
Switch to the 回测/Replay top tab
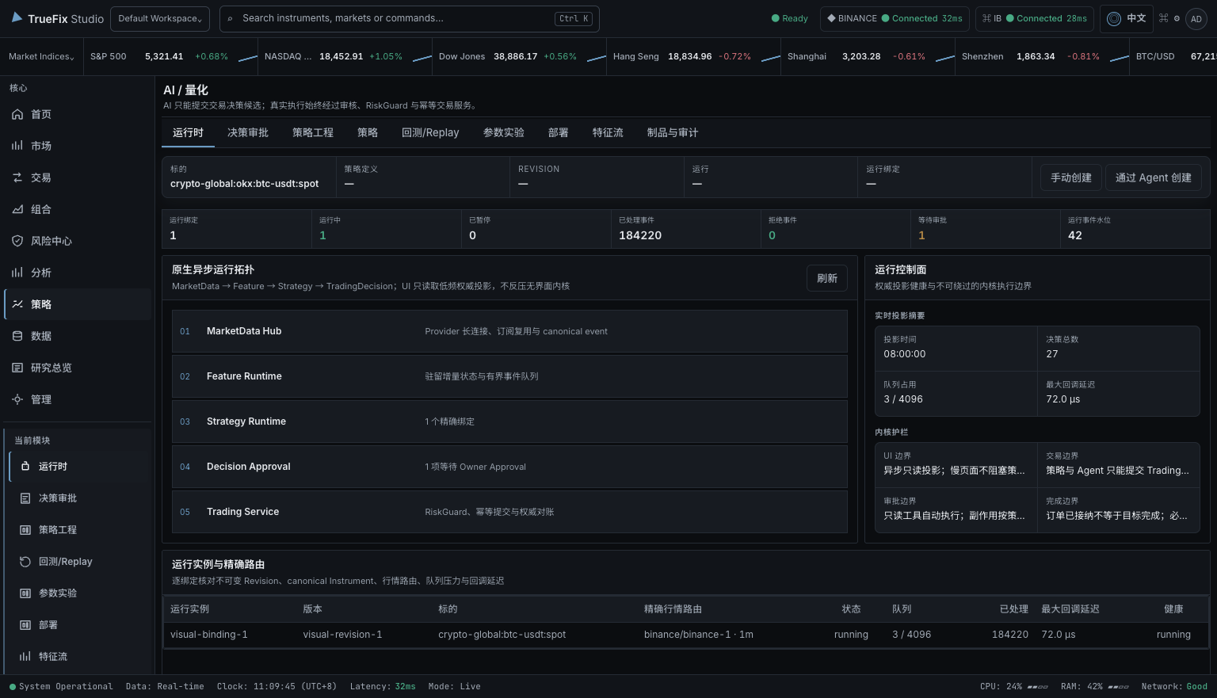[430, 132]
